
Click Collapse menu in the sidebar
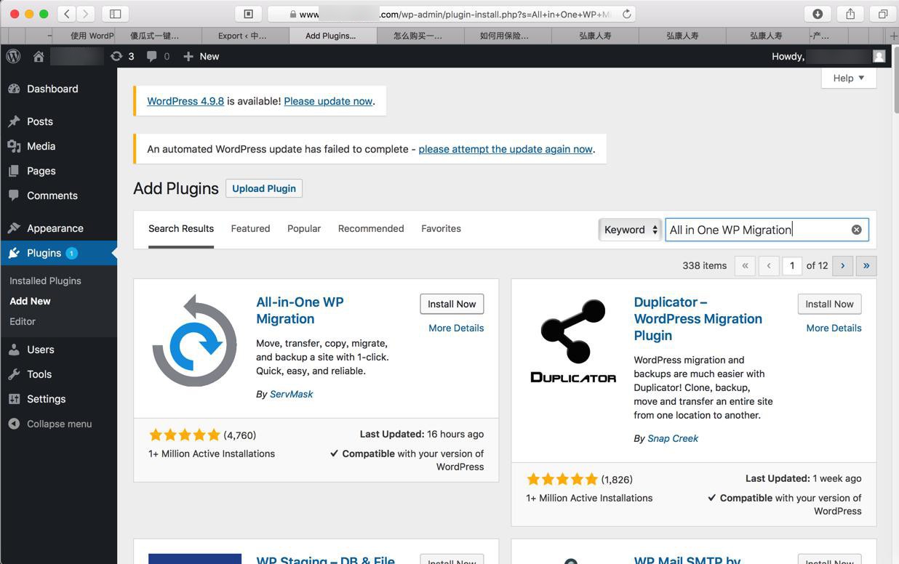pos(58,424)
